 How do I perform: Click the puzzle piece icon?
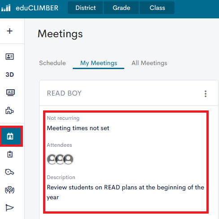[9, 110]
